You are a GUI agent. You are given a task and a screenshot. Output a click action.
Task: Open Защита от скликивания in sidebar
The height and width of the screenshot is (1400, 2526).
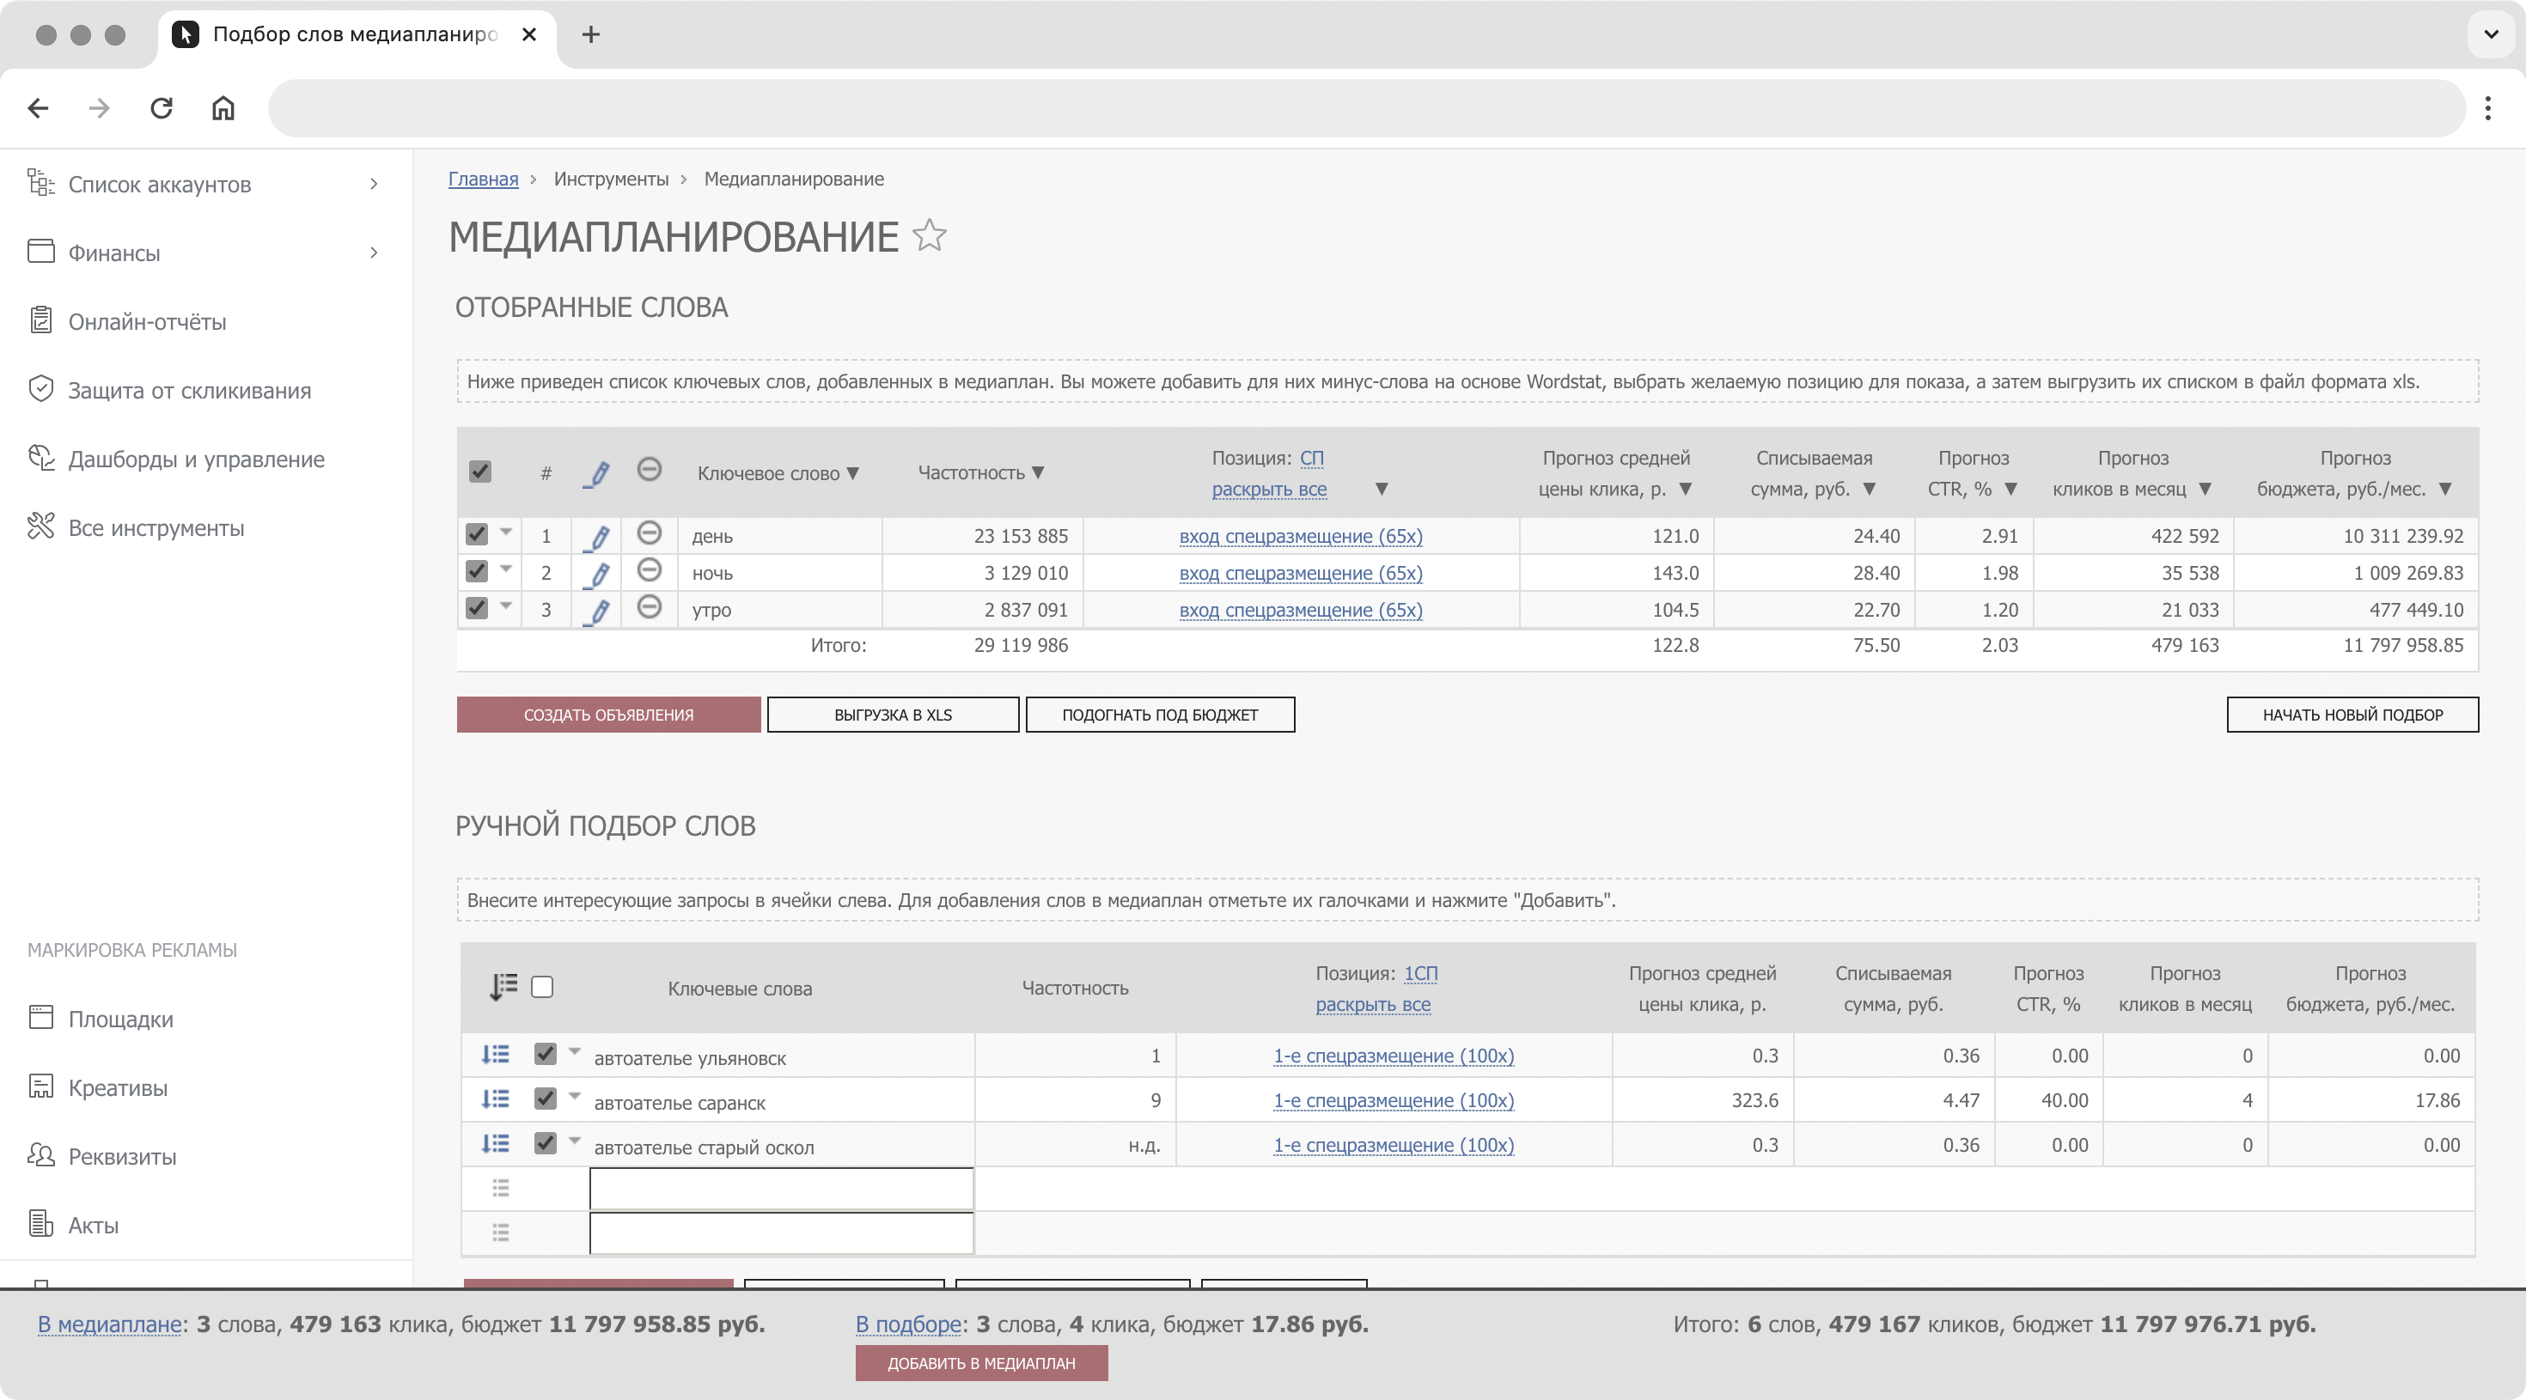point(189,390)
